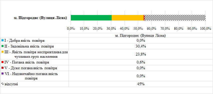Click the red legend marker for category IV
The image size is (213, 94).
3,62
